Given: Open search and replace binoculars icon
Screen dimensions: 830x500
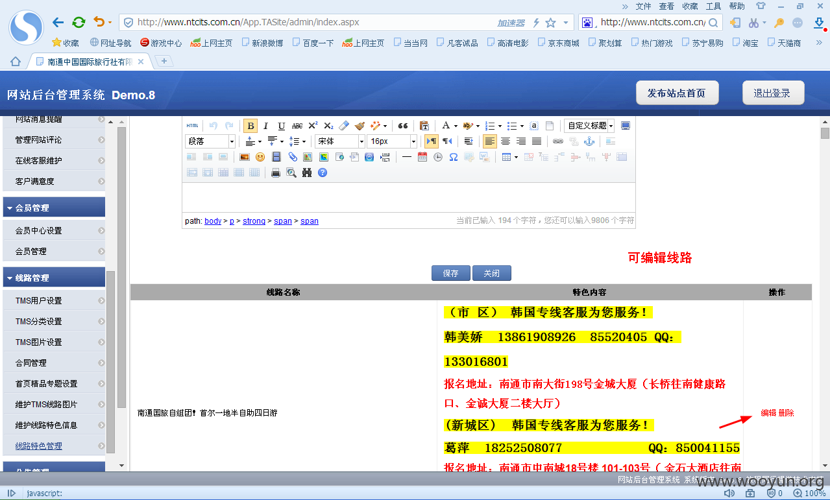Looking at the screenshot, I should coord(307,173).
